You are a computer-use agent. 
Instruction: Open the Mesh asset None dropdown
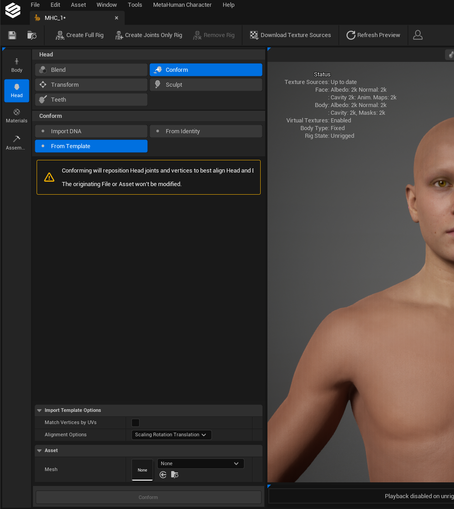click(x=201, y=463)
